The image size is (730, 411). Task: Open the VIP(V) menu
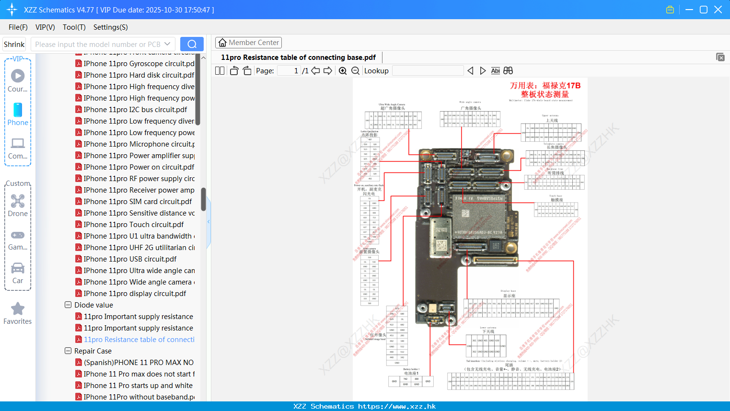(45, 27)
